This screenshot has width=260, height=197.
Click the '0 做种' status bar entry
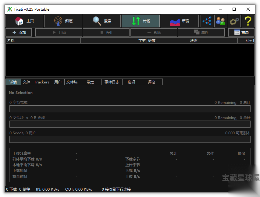point(25,189)
